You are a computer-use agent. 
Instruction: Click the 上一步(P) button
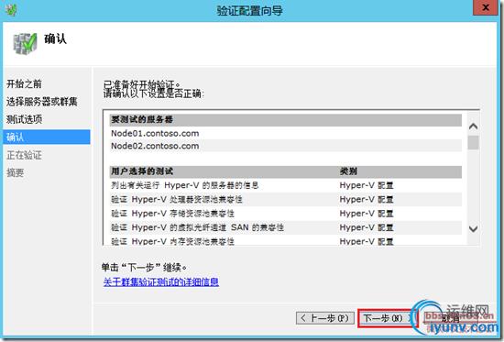[325, 318]
